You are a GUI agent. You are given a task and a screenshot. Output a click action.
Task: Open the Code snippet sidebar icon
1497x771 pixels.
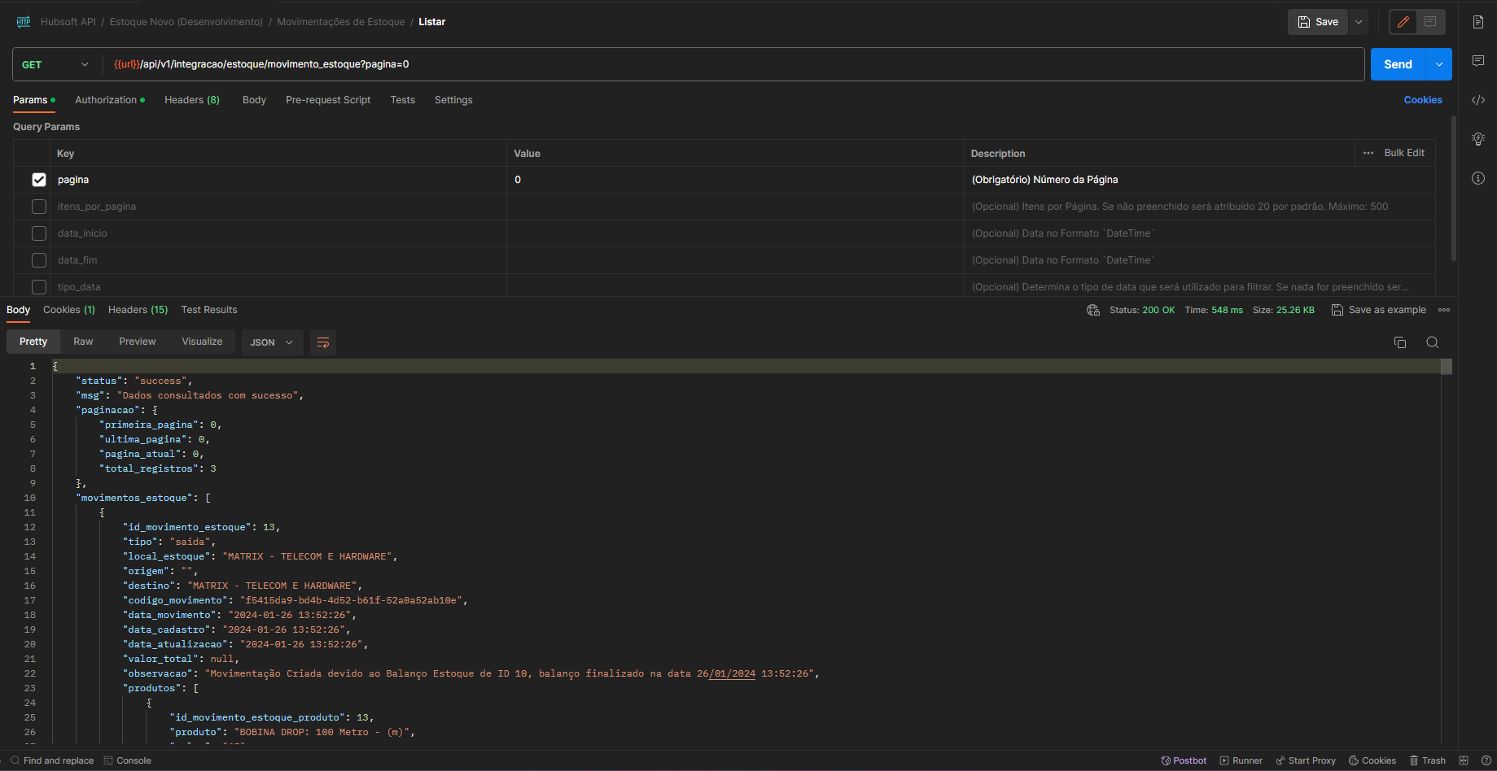(1478, 100)
